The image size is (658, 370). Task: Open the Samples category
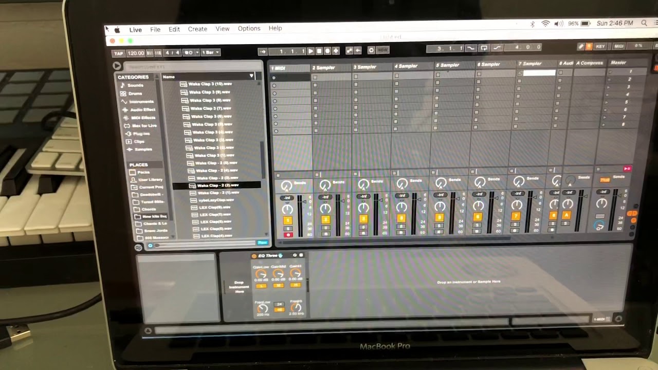coord(140,150)
